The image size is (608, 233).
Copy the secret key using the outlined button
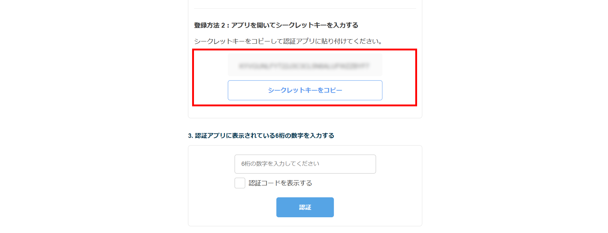click(x=305, y=90)
